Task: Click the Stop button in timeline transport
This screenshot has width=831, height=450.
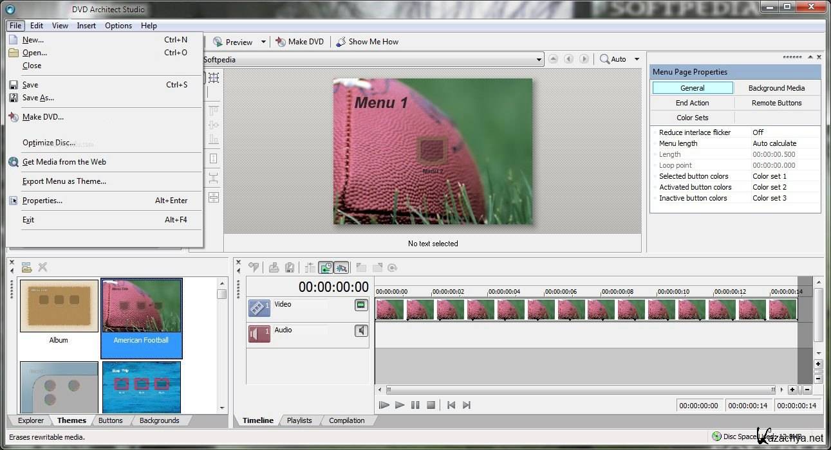Action: [431, 405]
